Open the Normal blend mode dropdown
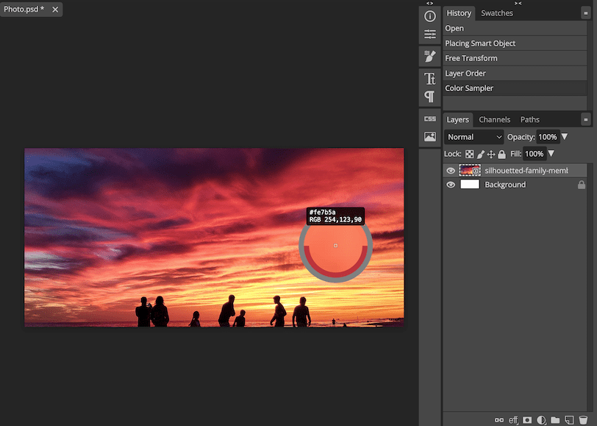This screenshot has width=597, height=426. [x=474, y=137]
